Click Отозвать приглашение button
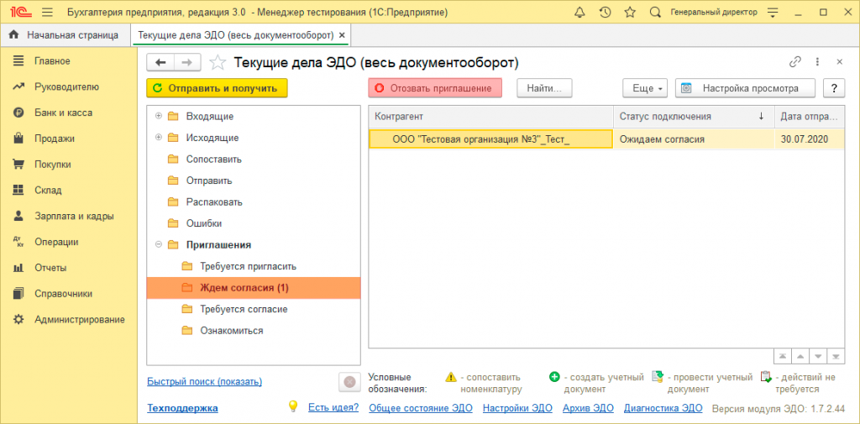Screen dimensions: 860x424 tap(435, 88)
